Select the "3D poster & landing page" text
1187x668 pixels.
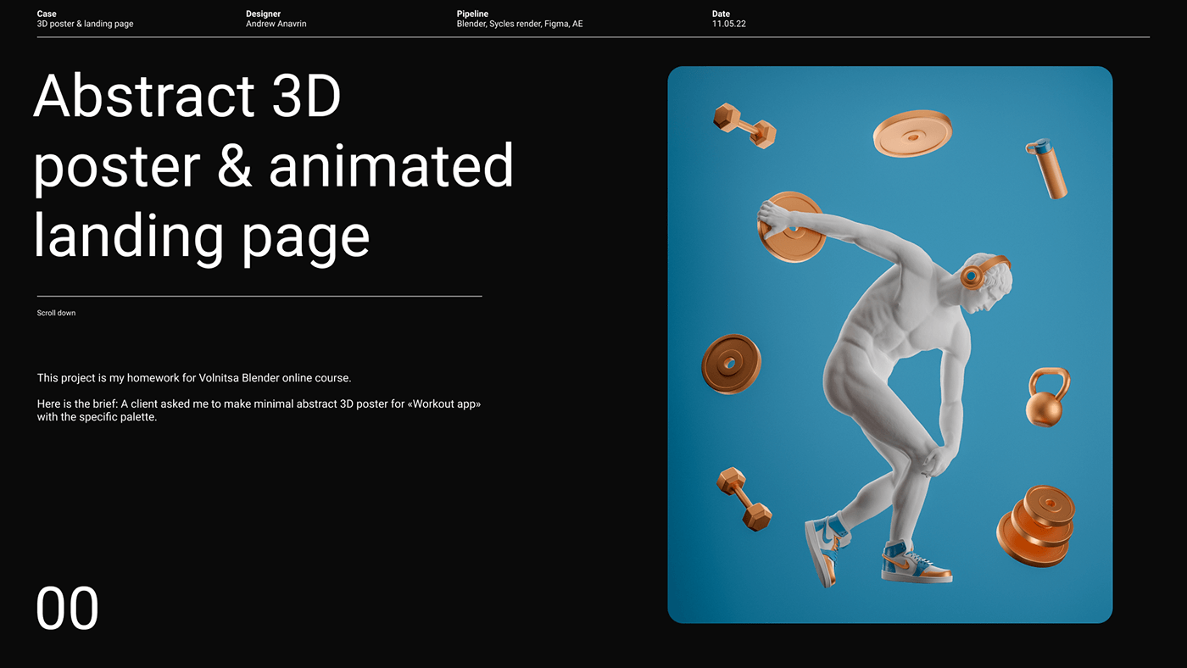85,24
